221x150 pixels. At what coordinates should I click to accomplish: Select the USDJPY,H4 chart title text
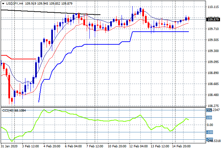[14, 4]
